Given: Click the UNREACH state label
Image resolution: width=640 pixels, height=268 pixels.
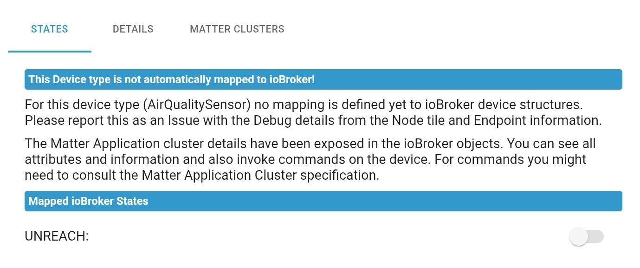Looking at the screenshot, I should (56, 236).
